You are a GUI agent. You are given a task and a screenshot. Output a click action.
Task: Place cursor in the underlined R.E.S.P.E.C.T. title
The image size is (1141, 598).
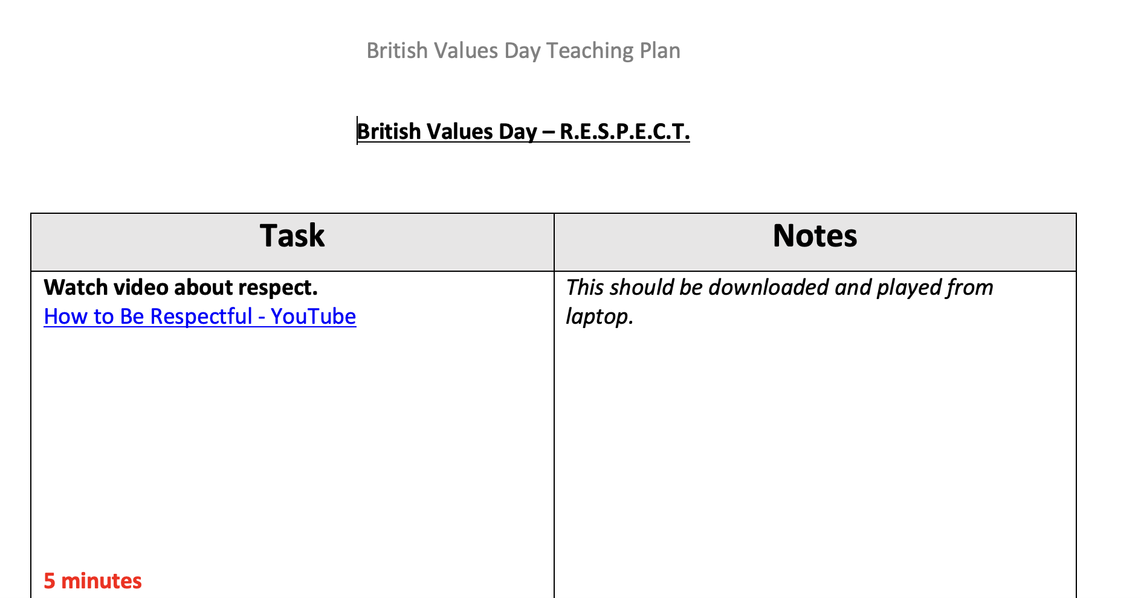[x=625, y=132]
